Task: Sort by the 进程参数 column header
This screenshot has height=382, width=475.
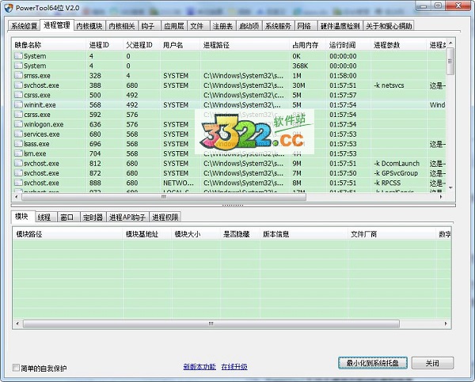Action: (398, 45)
